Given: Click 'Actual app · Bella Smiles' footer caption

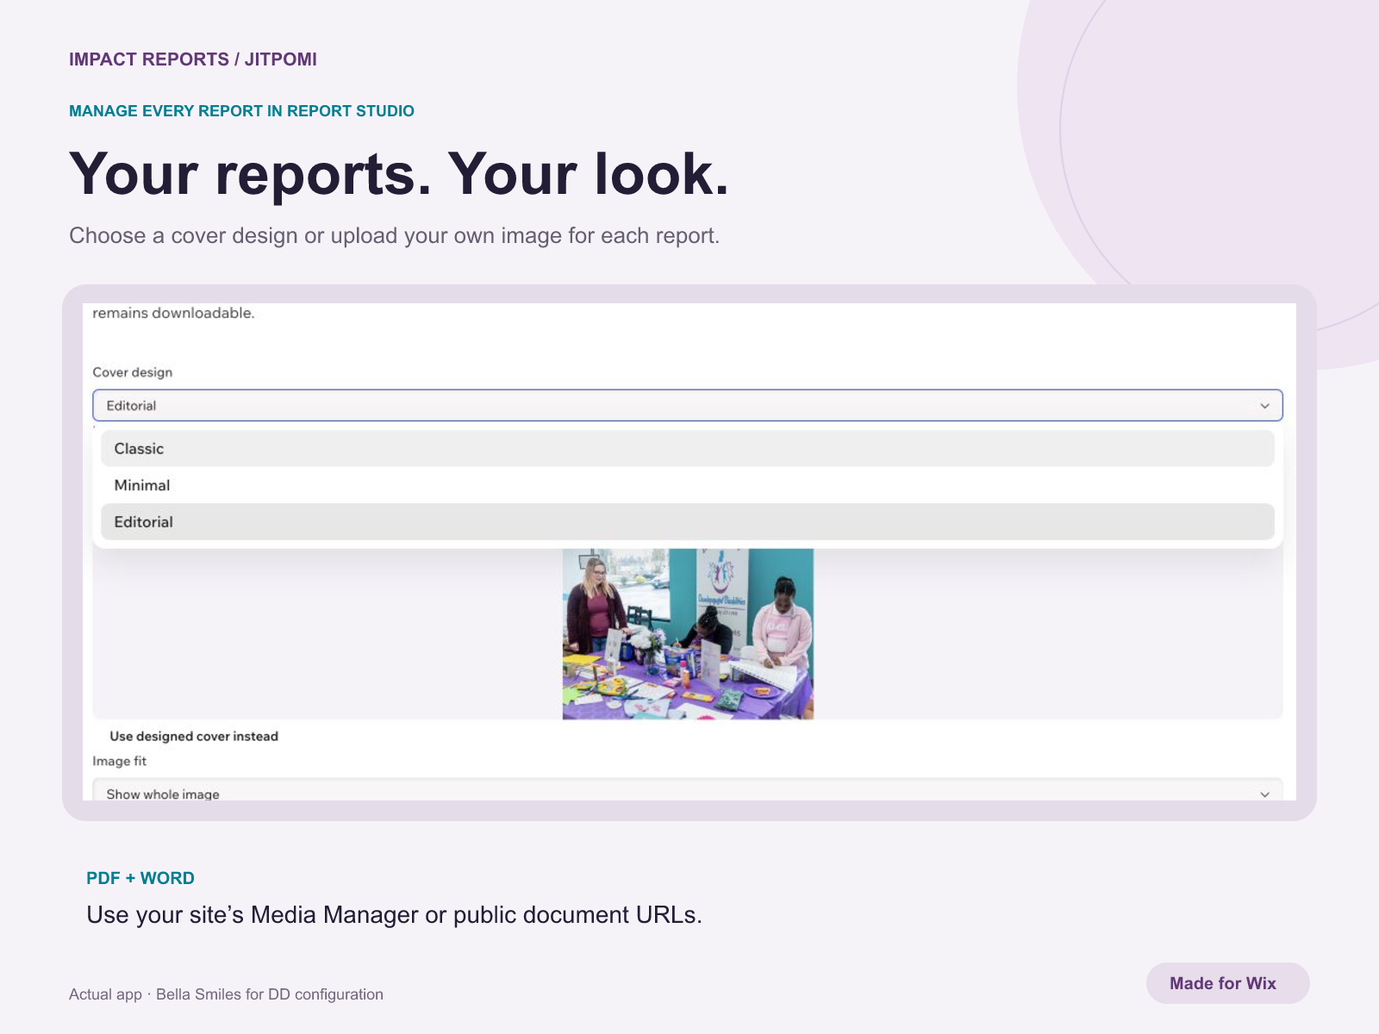Looking at the screenshot, I should pos(226,994).
